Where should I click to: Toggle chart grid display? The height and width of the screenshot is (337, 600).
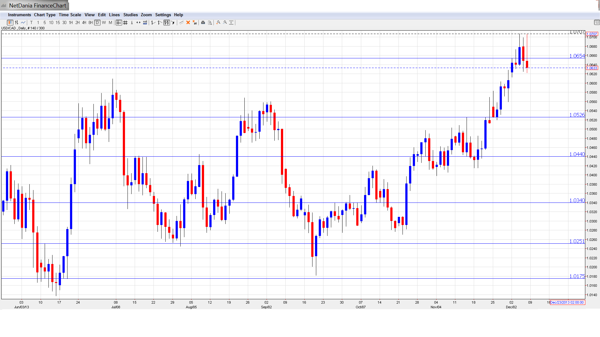(125, 22)
